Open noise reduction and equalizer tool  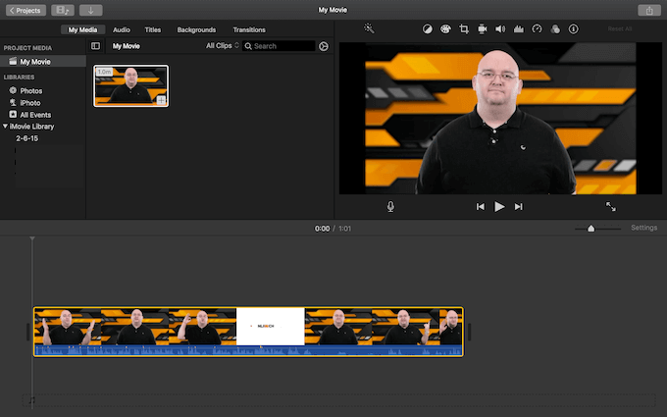pos(518,29)
